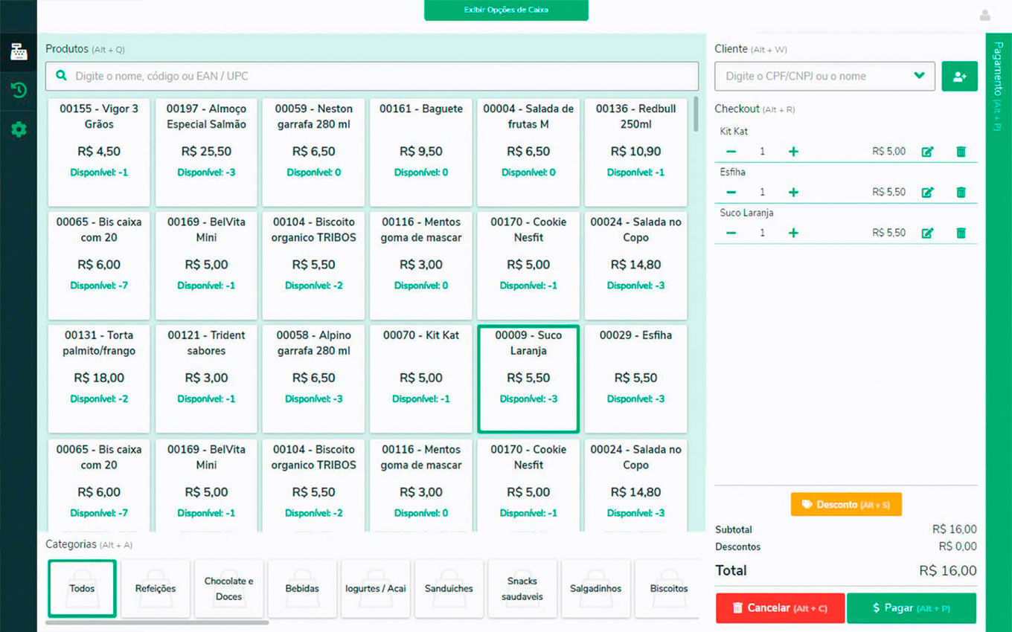Click the product search input field
Viewport: 1012px width, 632px height.
pyautogui.click(x=372, y=76)
